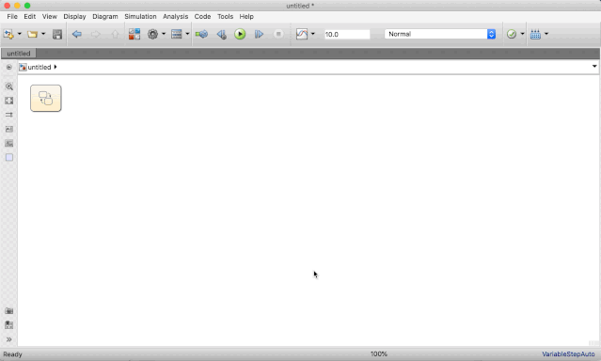This screenshot has height=361, width=601.
Task: Expand the Build Model dropdown arrow
Action: coord(546,34)
